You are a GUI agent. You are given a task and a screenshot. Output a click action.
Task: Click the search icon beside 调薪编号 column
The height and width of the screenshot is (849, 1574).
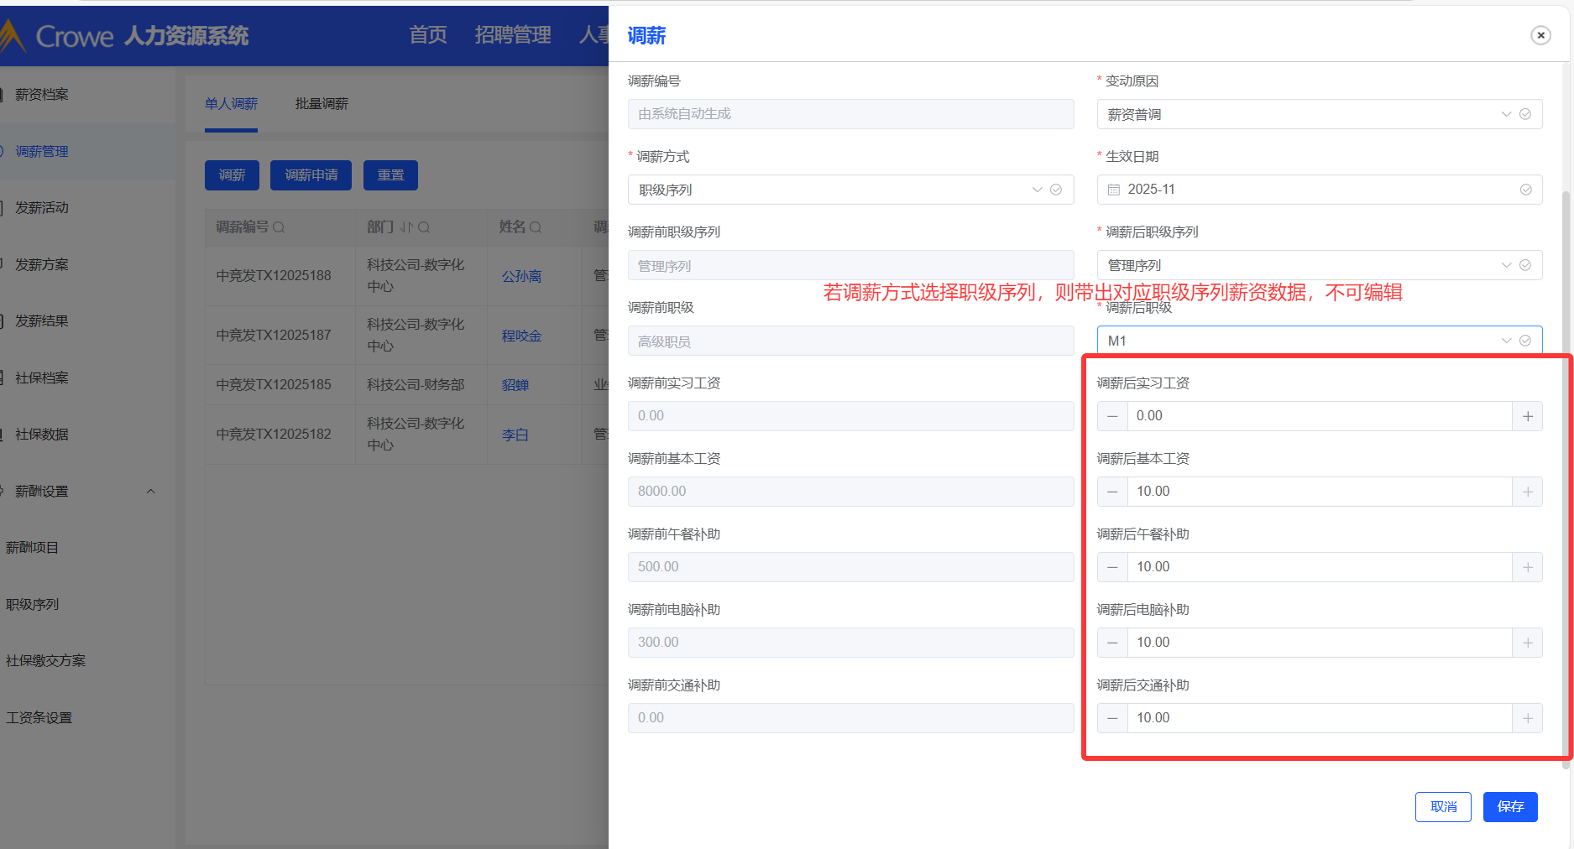(279, 227)
